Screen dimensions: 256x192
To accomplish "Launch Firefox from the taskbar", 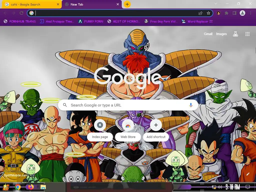I will pyautogui.click(x=30, y=187).
